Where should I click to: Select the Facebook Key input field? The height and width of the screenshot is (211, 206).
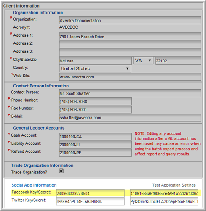click(x=90, y=193)
